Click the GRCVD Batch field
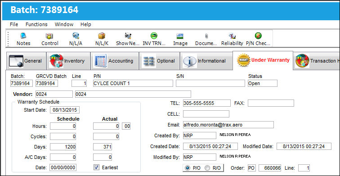This screenshot has width=340, height=176. click(47, 84)
